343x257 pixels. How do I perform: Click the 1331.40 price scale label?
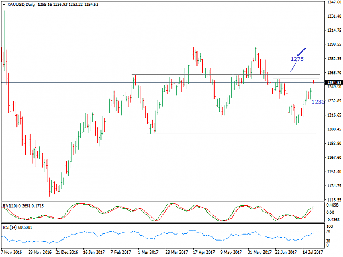tap(334, 16)
